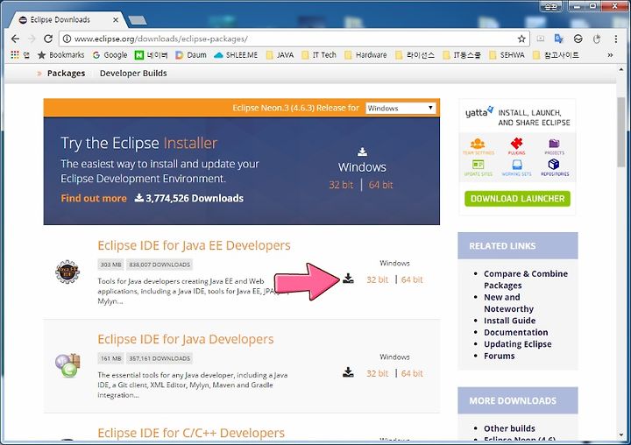Open the Google bookmark
This screenshot has height=445, width=631.
point(110,54)
